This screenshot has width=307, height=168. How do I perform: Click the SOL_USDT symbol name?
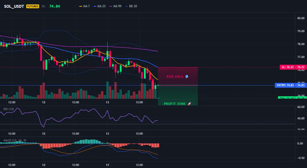pos(14,6)
